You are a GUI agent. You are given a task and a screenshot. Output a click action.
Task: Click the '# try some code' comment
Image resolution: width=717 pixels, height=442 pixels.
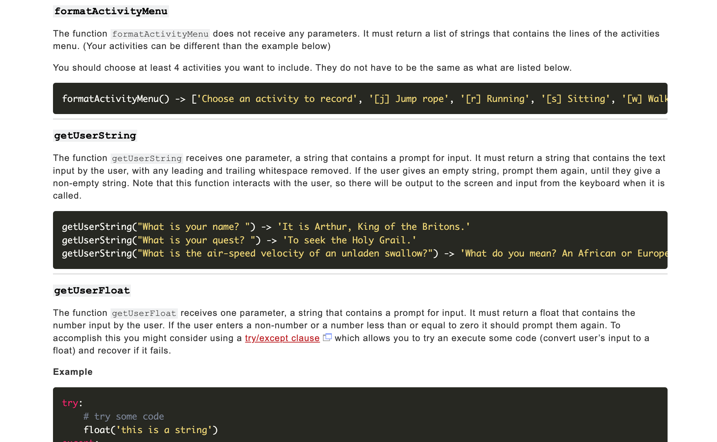click(123, 416)
